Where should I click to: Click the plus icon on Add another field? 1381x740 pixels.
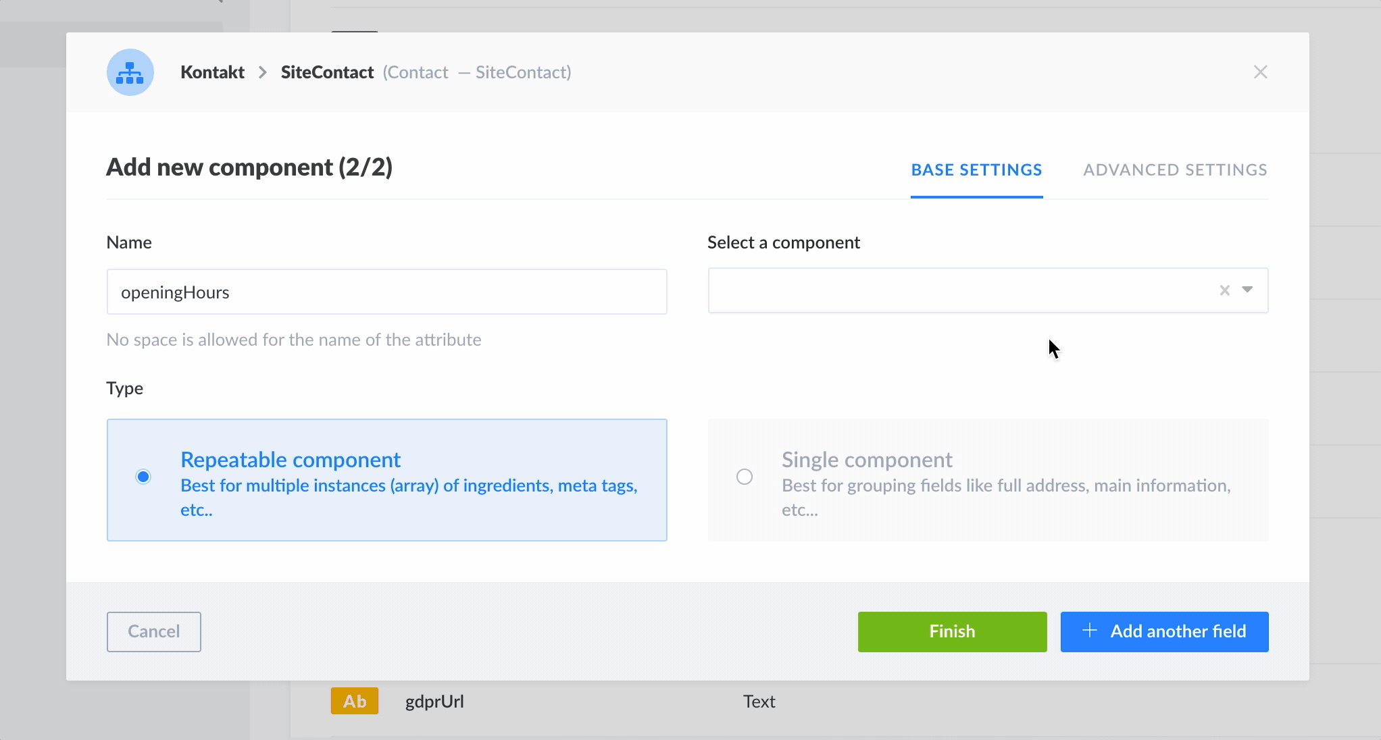pyautogui.click(x=1089, y=631)
